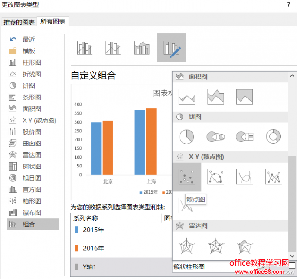Click the 饼图 section header in dropdown
Image resolution: width=297 pixels, height=279 pixels.
(x=230, y=117)
